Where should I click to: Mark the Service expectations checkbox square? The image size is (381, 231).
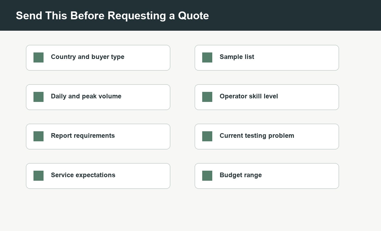(38, 176)
